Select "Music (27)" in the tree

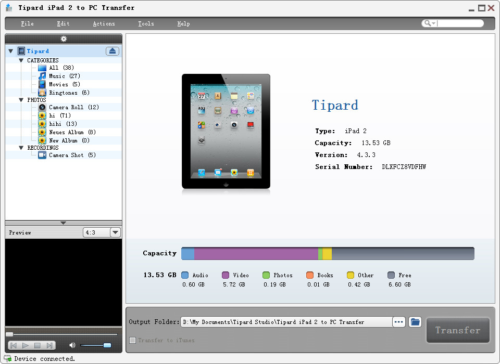click(65, 76)
